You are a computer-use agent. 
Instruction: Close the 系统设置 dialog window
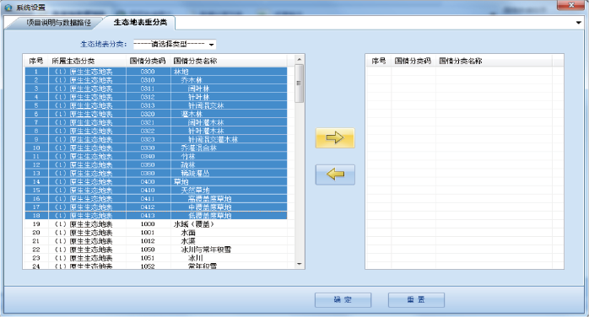tap(570, 5)
